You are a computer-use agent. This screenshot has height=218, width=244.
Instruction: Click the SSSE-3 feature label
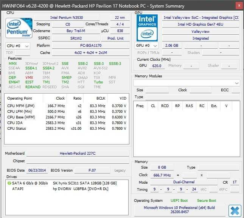[x=115, y=64]
